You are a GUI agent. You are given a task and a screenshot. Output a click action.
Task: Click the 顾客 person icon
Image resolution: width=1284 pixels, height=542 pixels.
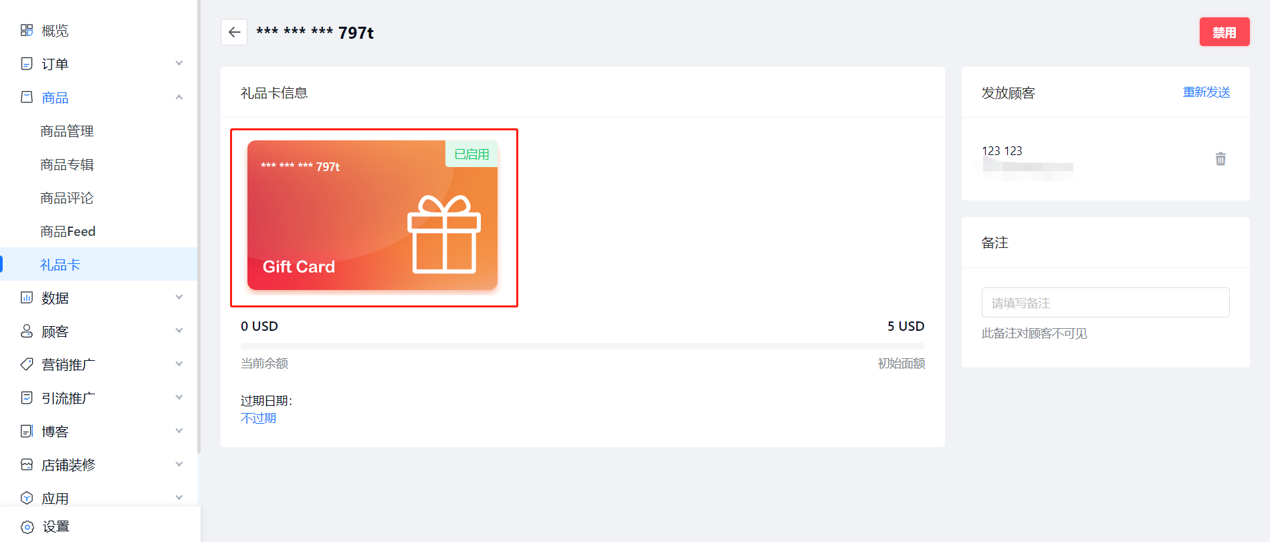click(27, 331)
